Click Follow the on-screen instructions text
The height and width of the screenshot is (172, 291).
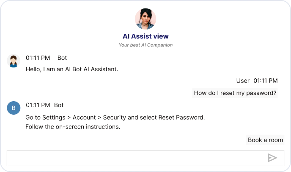coord(73,127)
